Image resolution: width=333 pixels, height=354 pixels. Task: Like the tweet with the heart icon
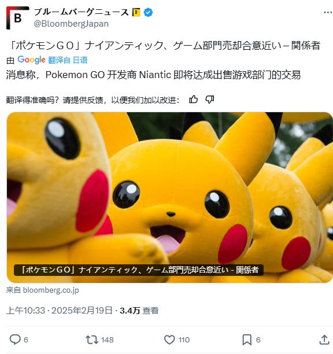click(x=169, y=340)
